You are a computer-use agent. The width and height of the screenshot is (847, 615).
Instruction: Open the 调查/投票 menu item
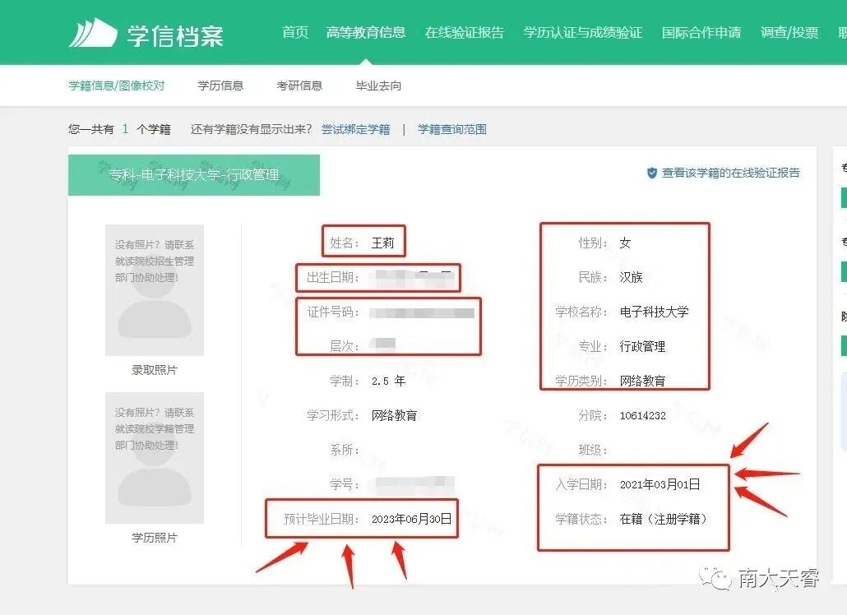pyautogui.click(x=789, y=32)
